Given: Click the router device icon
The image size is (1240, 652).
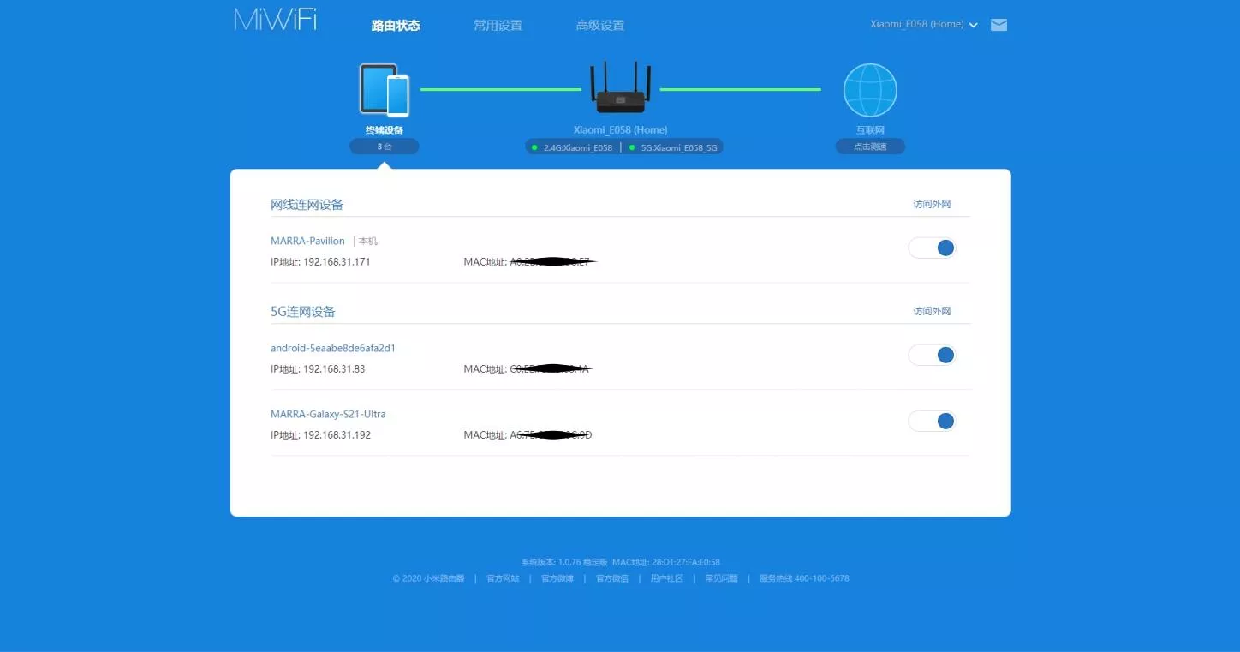Looking at the screenshot, I should (x=621, y=87).
